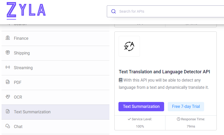Click the purple Text Summarization button
Image resolution: width=224 pixels, height=135 pixels.
141,107
